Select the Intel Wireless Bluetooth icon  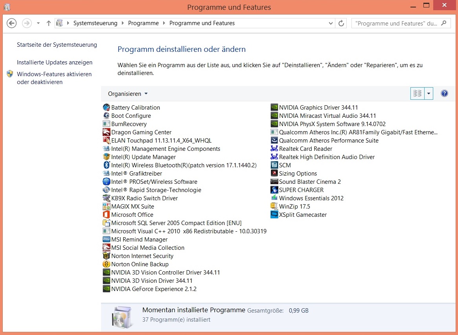point(106,165)
